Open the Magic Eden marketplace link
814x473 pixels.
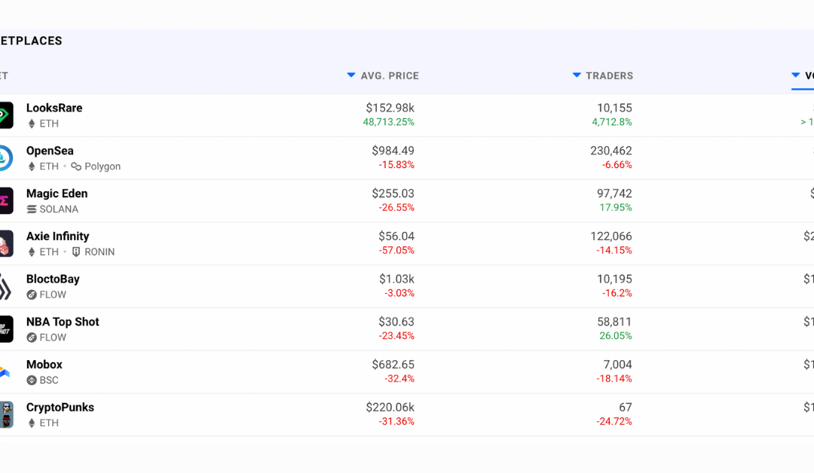click(57, 194)
